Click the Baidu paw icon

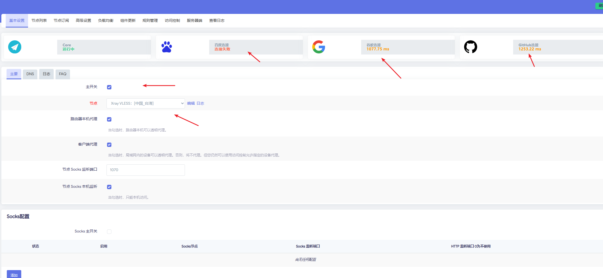(166, 47)
